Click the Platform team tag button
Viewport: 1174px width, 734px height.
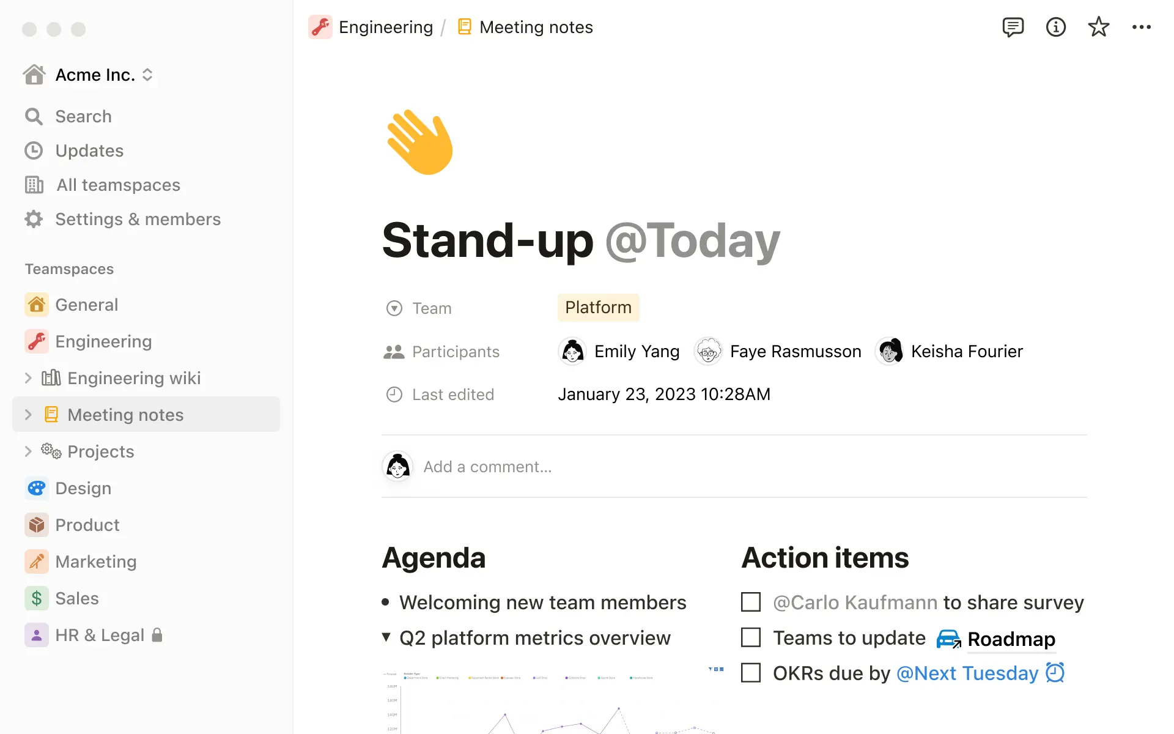tap(599, 307)
